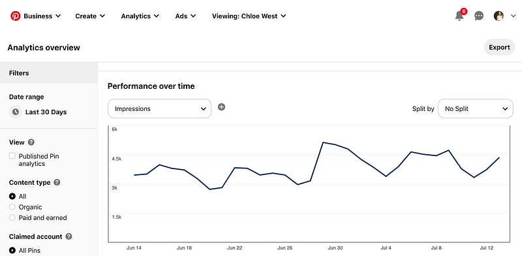The height and width of the screenshot is (256, 522).
Task: Select the Organic content type
Action: point(12,207)
